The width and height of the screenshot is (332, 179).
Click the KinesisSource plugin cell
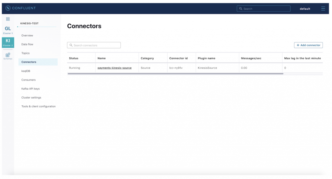[x=207, y=68]
